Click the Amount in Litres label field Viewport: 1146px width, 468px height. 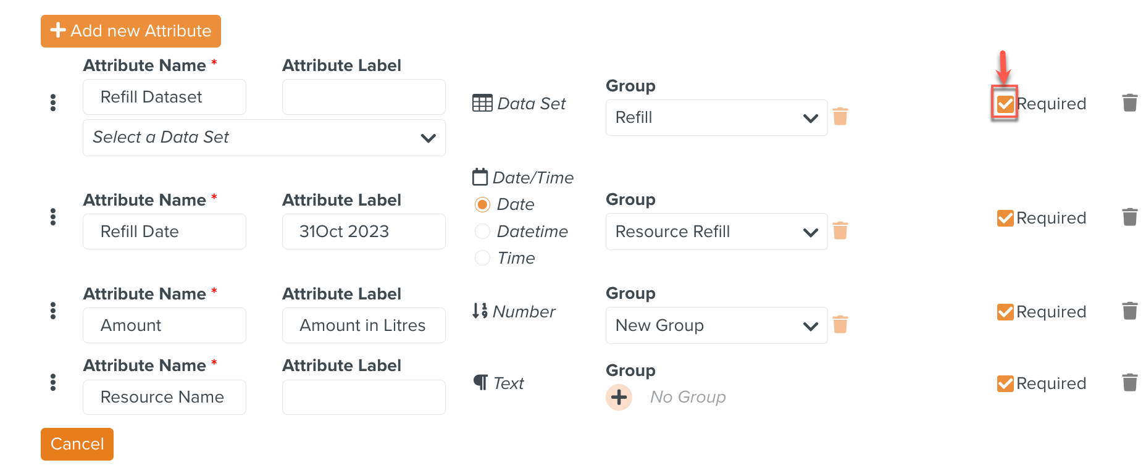coord(364,325)
